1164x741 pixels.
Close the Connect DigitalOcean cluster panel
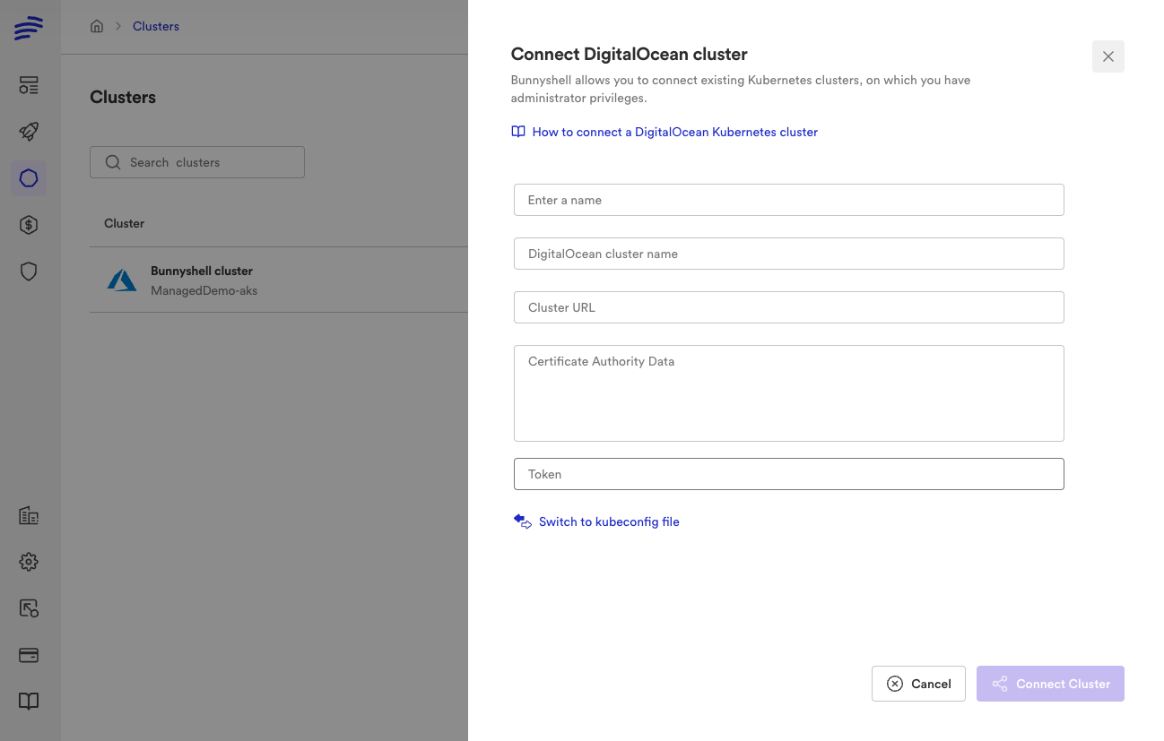(1108, 56)
